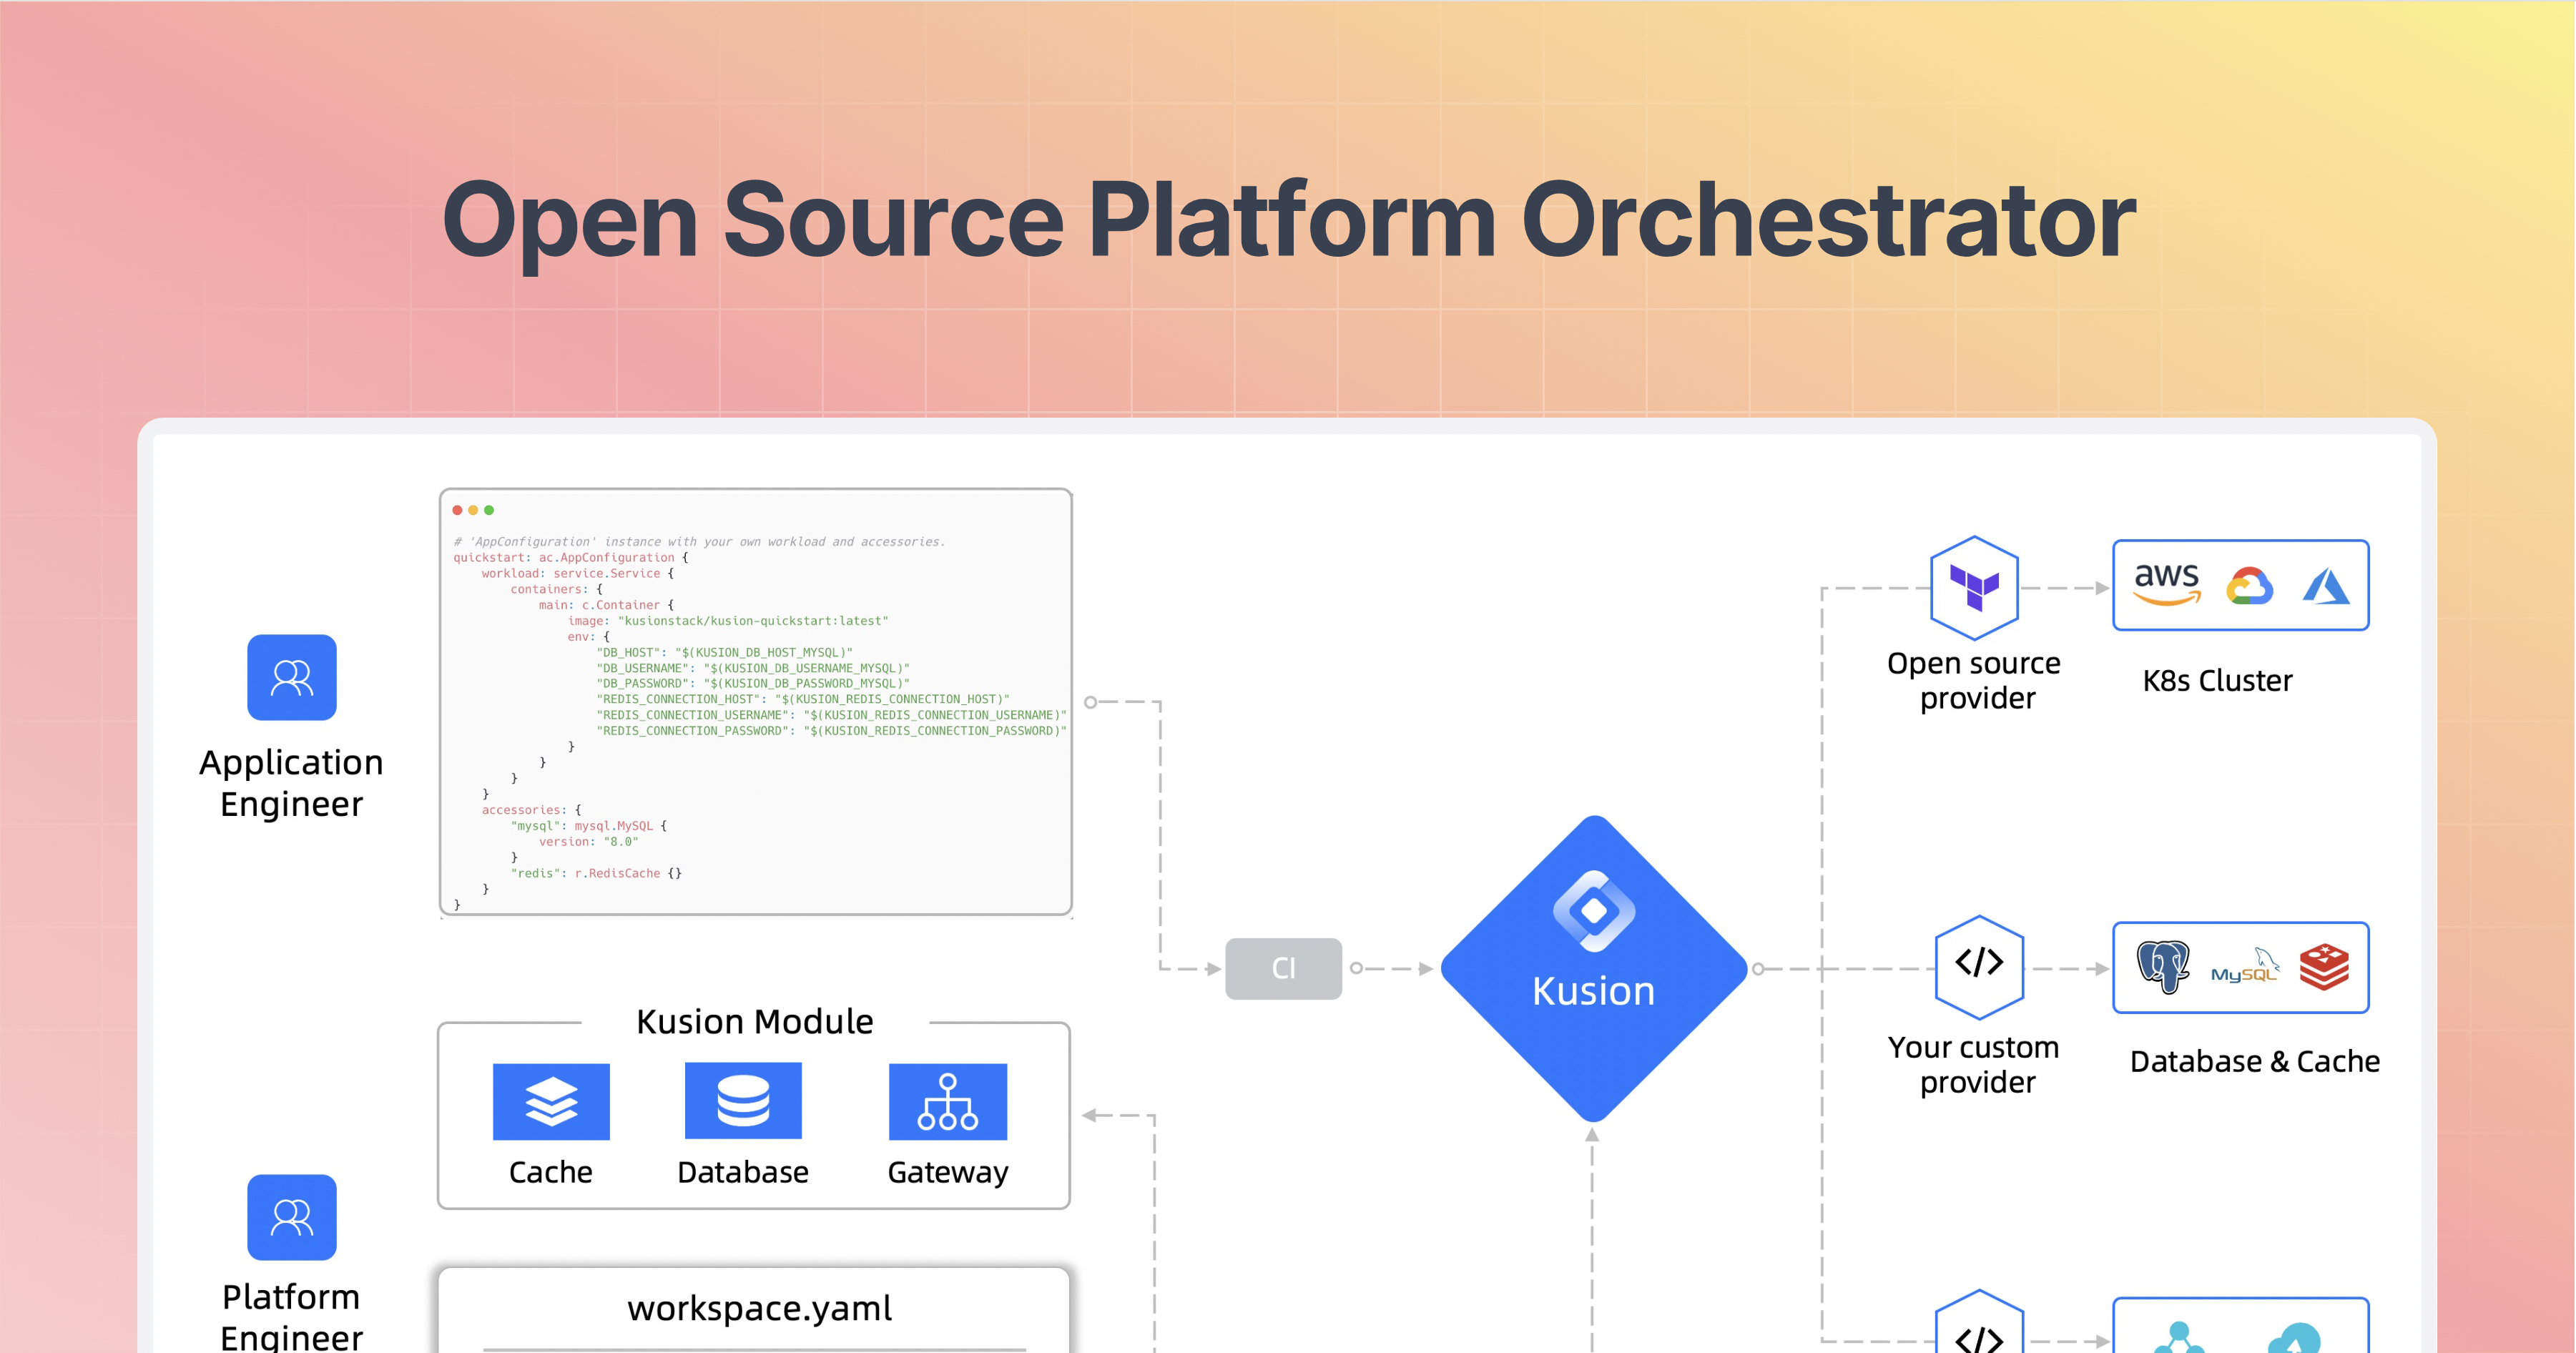The height and width of the screenshot is (1353, 2576).
Task: Click the 'Kusion Module' title
Action: tap(755, 1021)
